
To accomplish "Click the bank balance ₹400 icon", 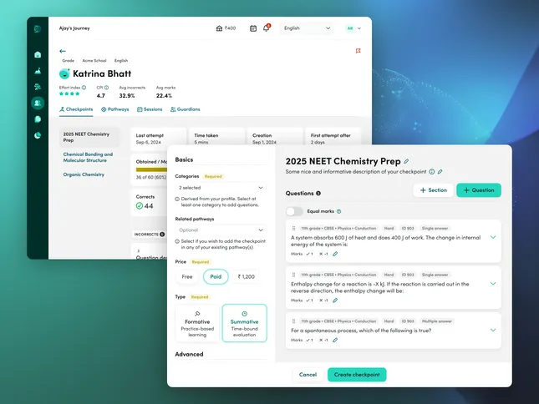I will coord(219,28).
